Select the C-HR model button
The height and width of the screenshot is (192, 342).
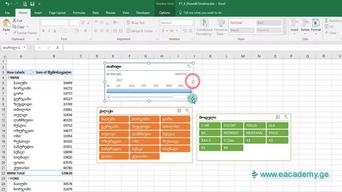[x=210, y=125]
